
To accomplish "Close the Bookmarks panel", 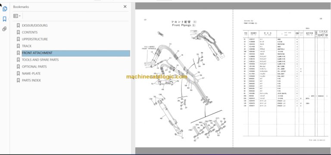I will point(125,6).
